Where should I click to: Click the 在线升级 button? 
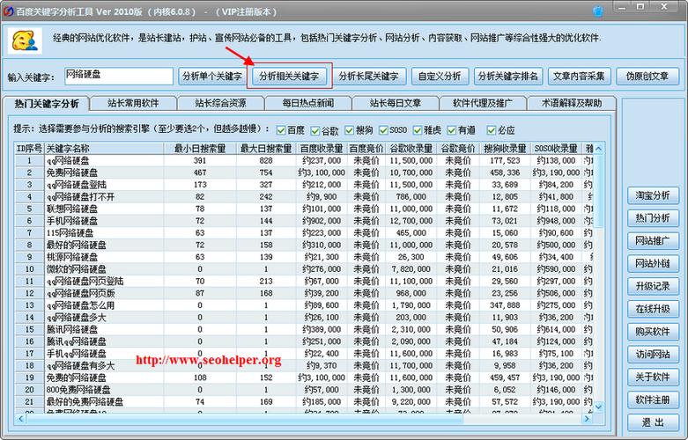pyautogui.click(x=653, y=310)
